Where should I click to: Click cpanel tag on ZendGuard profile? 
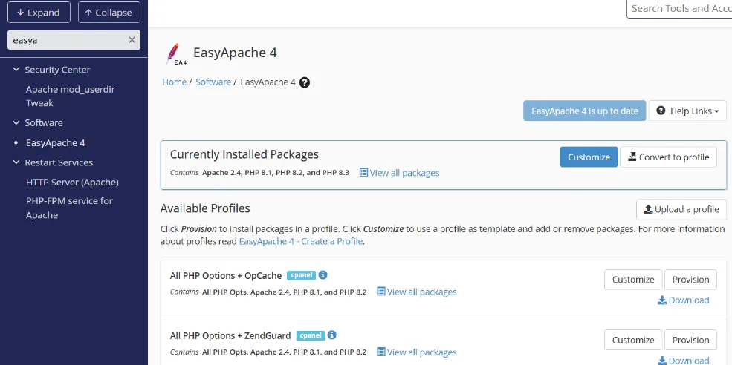(311, 335)
